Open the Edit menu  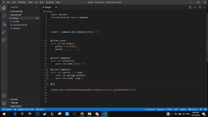click(14, 2)
